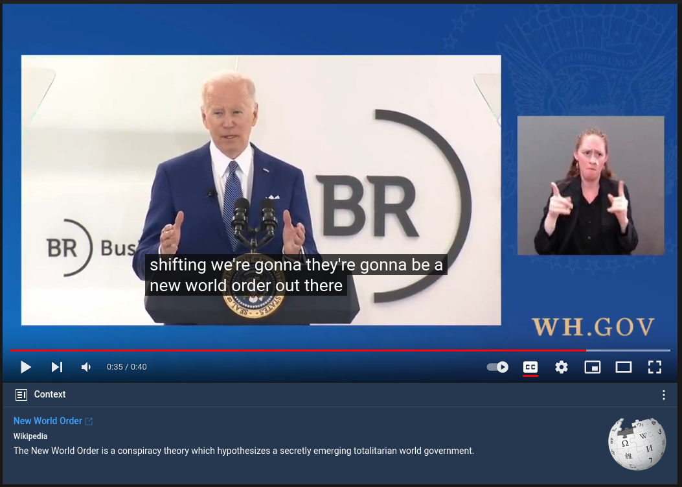The image size is (682, 487).
Task: Click the Wikipedia globe logo
Action: point(637,444)
